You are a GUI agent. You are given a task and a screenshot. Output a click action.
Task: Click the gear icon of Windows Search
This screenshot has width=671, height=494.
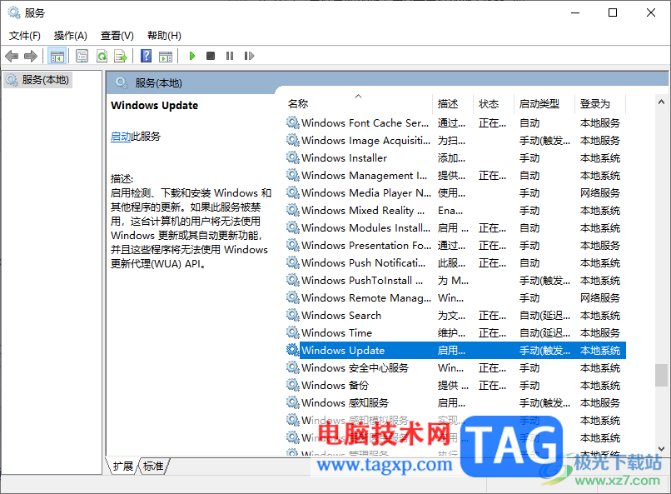(293, 316)
